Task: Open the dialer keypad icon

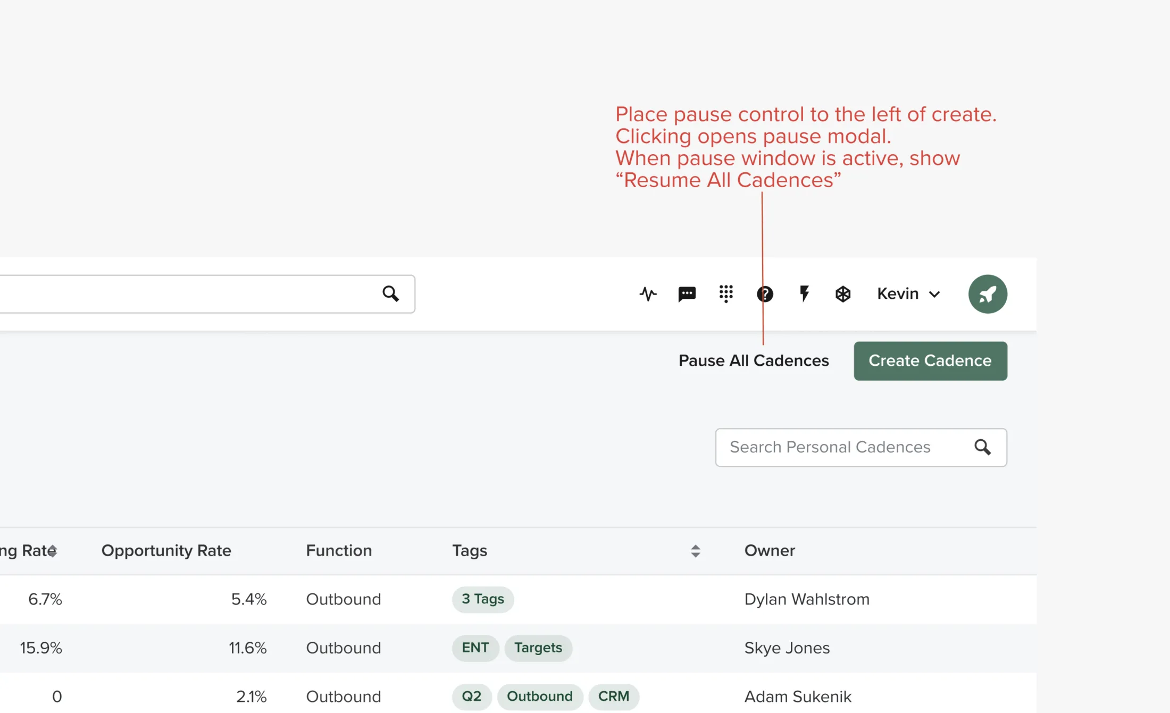Action: pyautogui.click(x=726, y=294)
